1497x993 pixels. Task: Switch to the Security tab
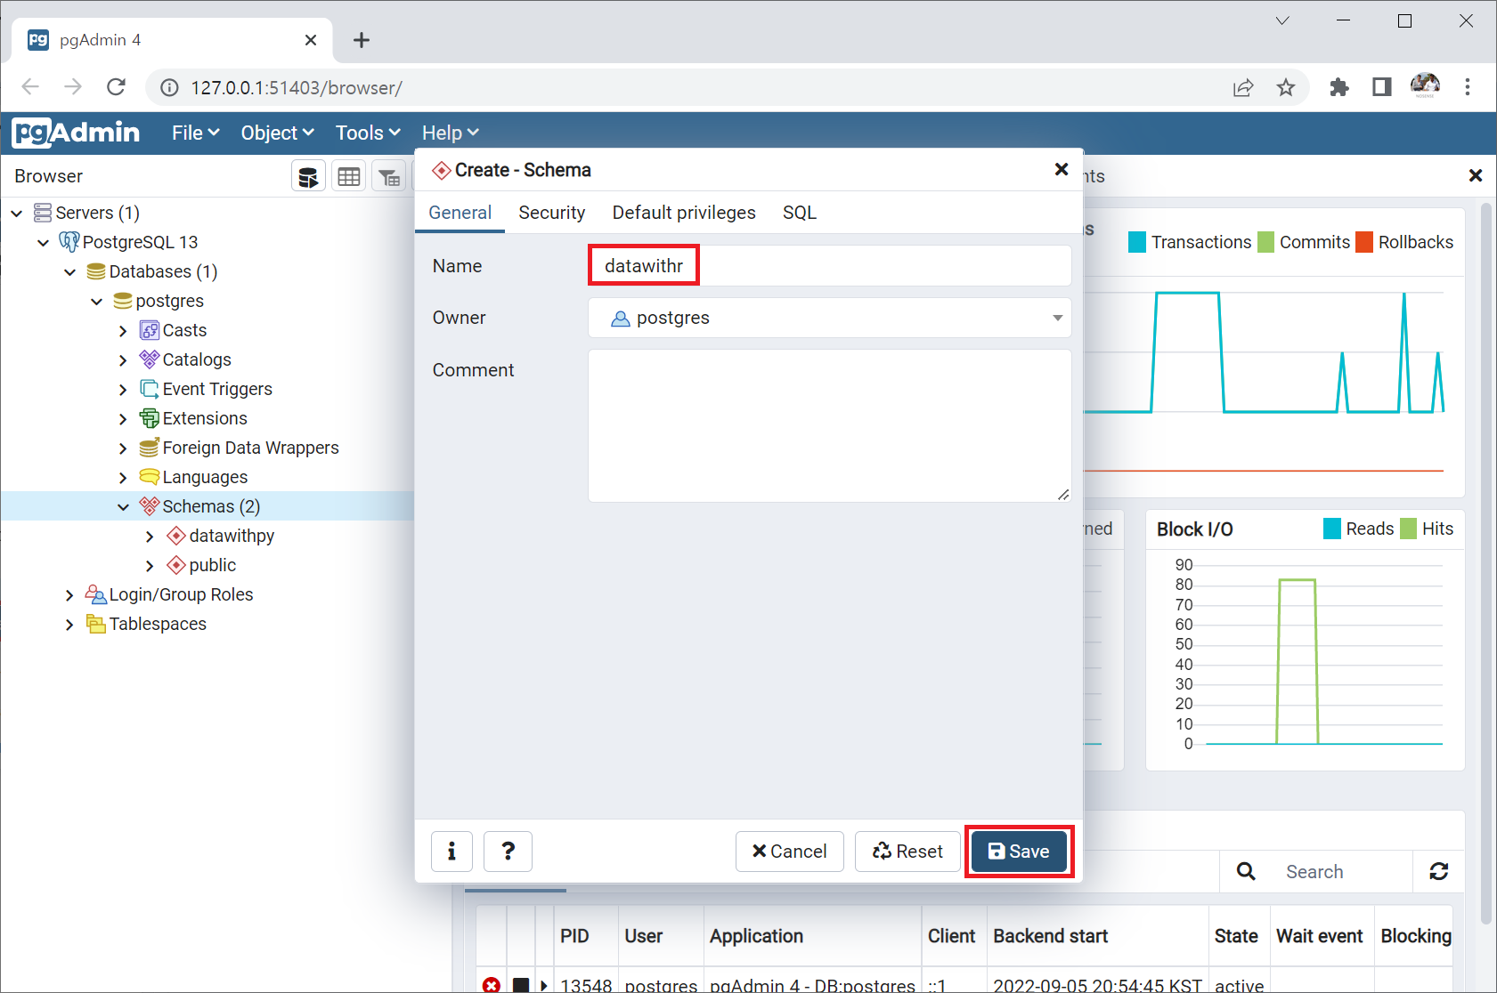pyautogui.click(x=552, y=213)
